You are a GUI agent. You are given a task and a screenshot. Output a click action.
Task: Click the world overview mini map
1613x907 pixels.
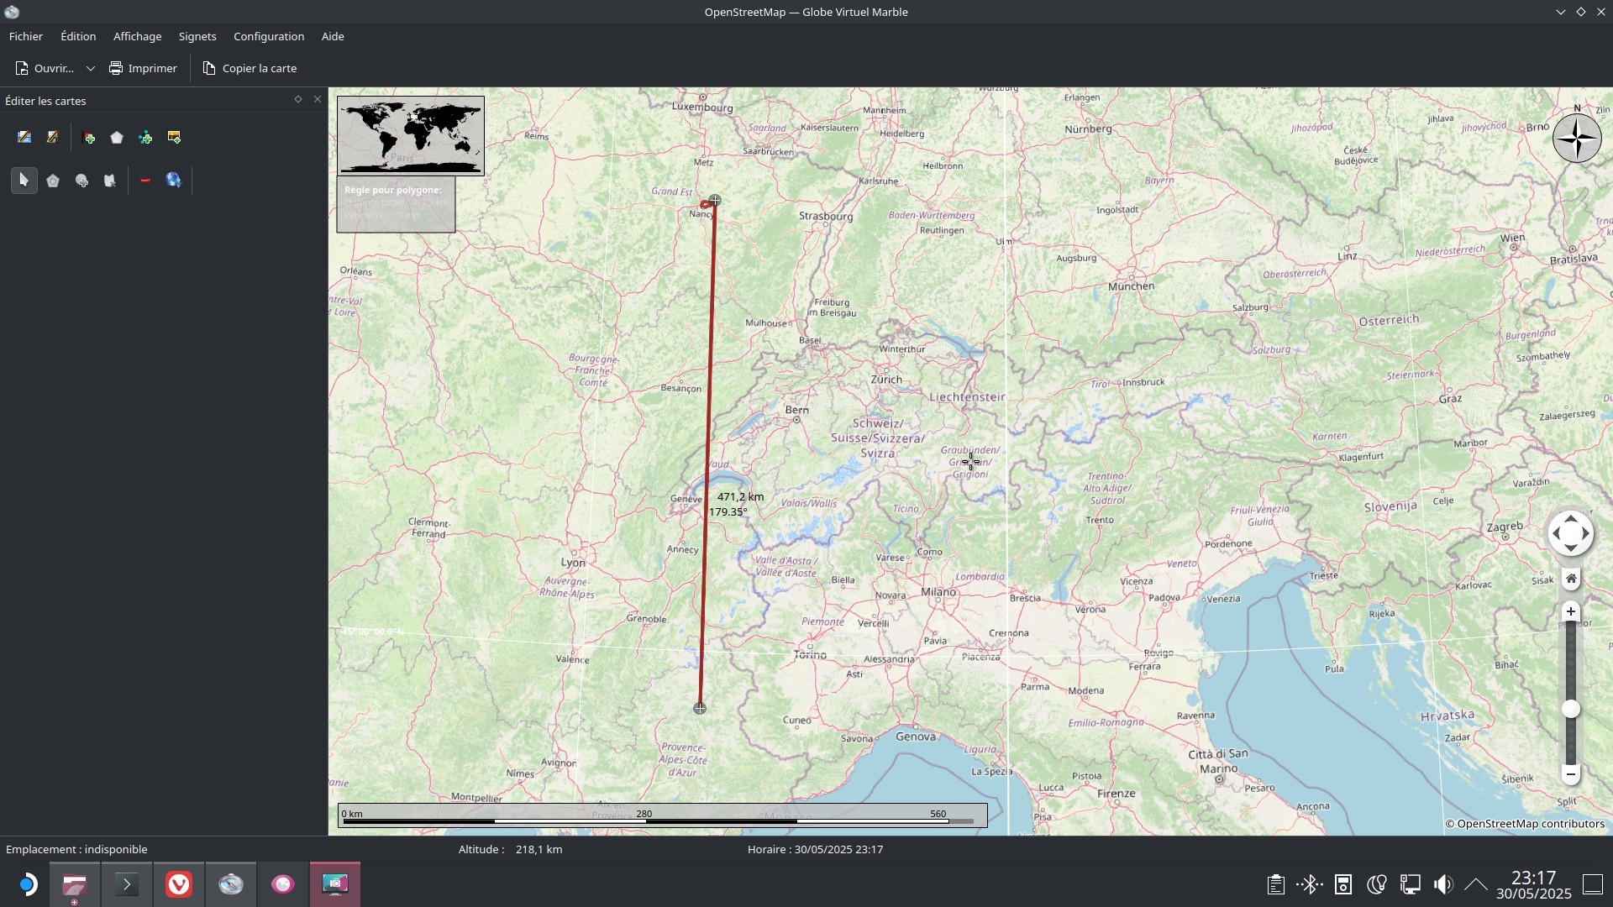[411, 135]
